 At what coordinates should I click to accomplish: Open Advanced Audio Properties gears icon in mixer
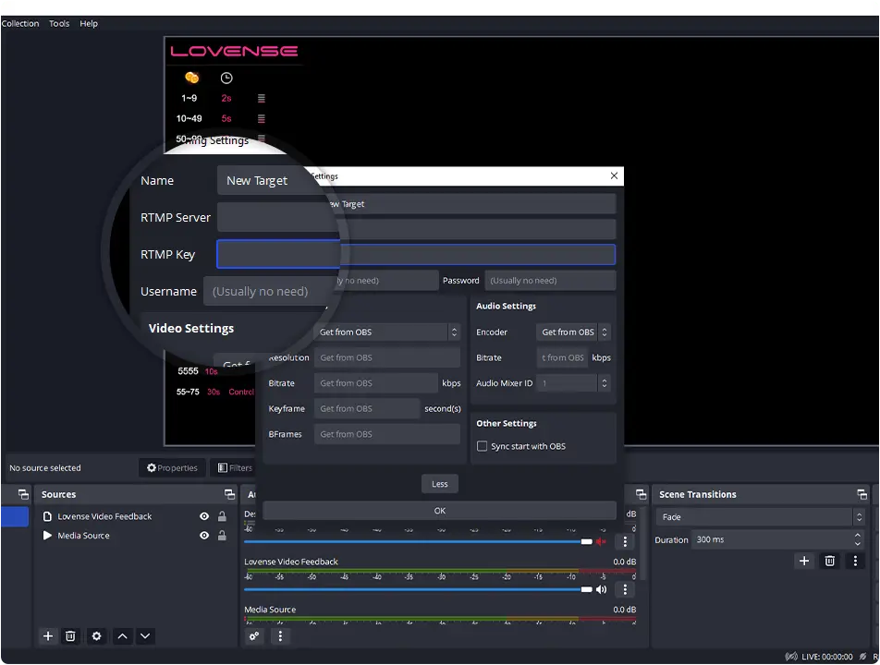(254, 635)
